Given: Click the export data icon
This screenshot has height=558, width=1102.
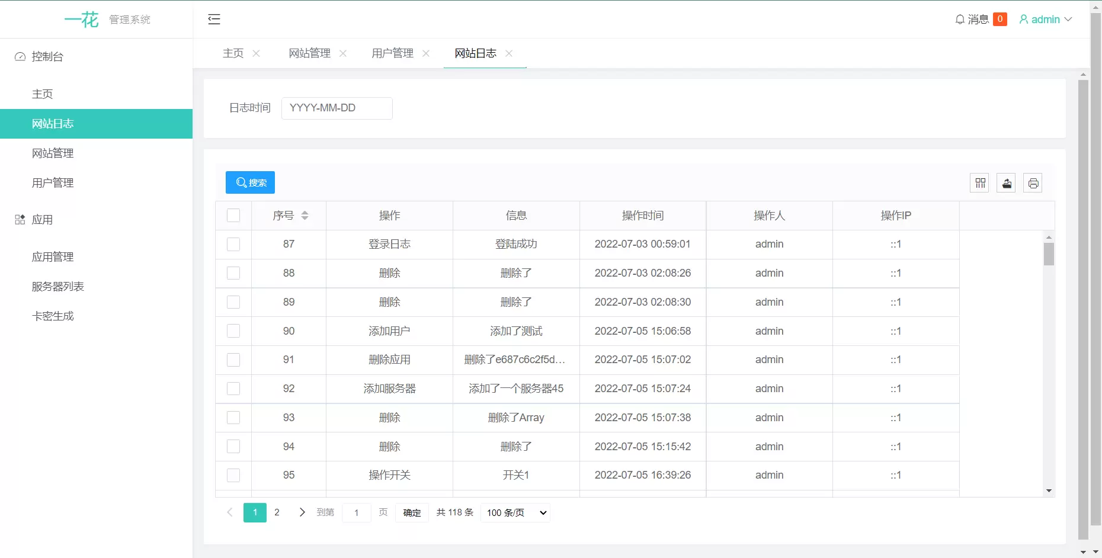Looking at the screenshot, I should [1006, 182].
